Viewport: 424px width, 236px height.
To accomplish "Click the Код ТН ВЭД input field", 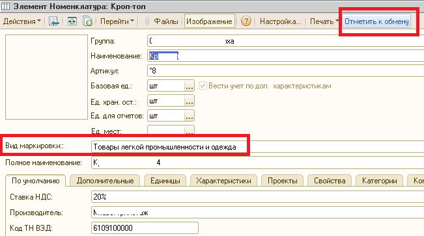I will (145, 228).
